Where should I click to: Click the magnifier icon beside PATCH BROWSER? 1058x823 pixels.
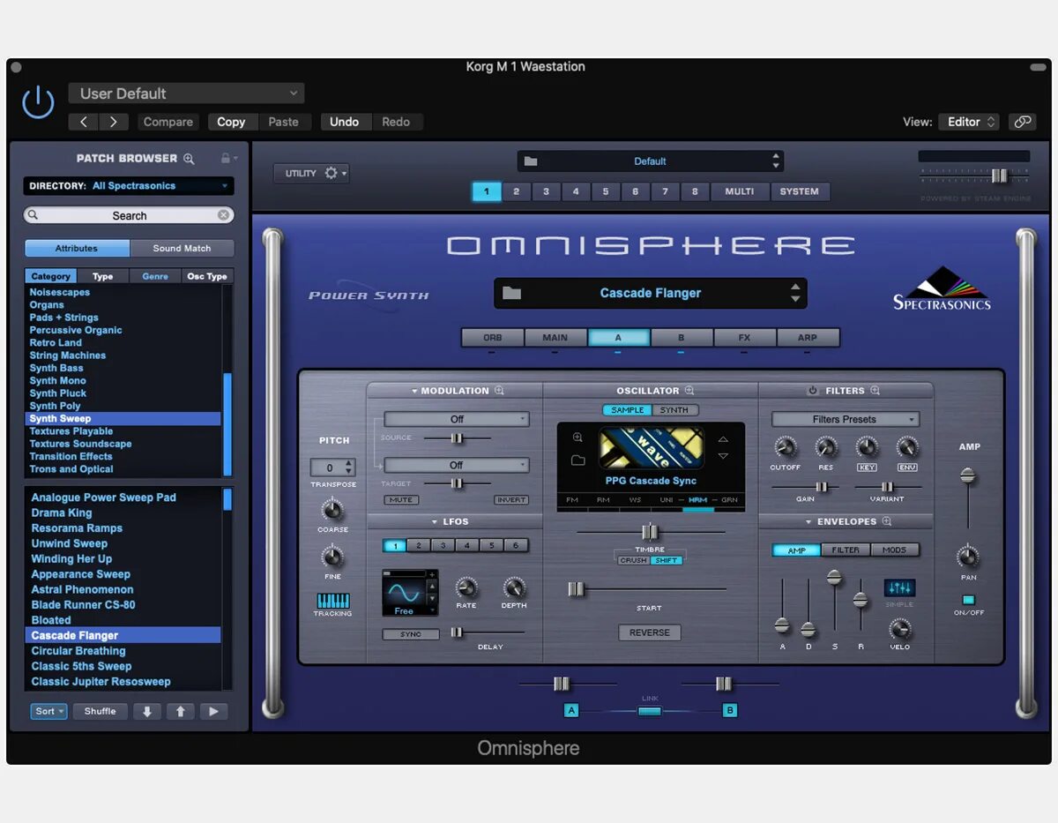(x=188, y=159)
